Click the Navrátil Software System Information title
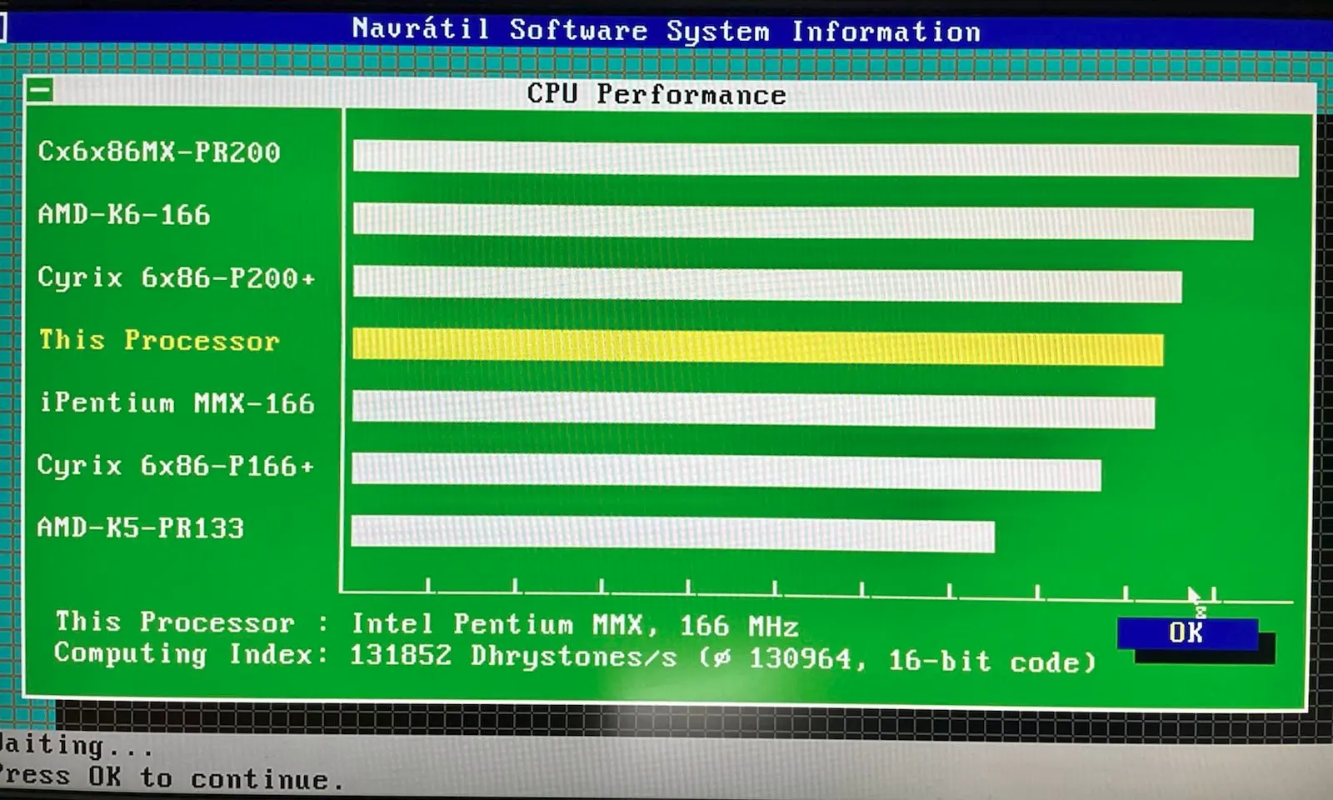 pyautogui.click(x=666, y=31)
